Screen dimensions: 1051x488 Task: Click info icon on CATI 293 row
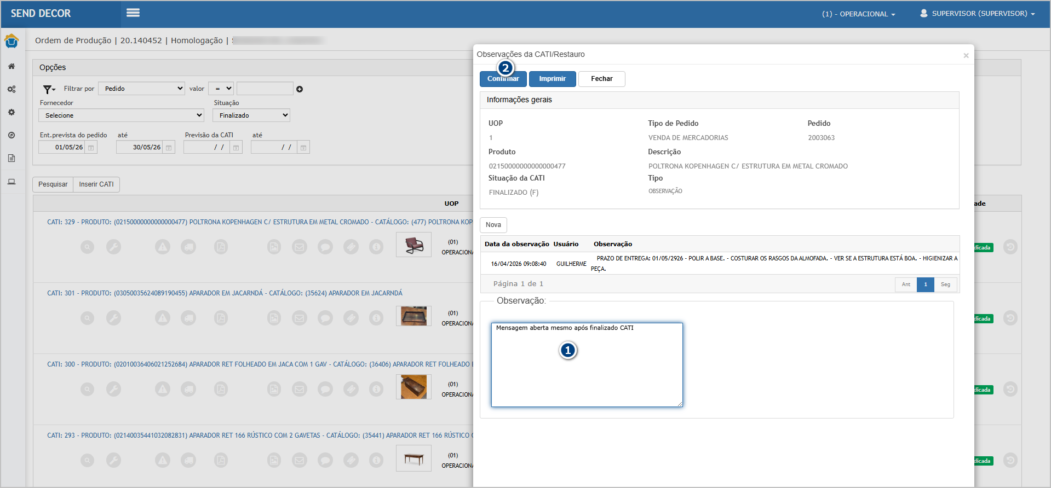(x=376, y=461)
